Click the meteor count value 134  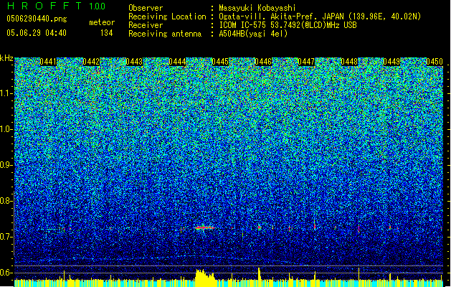click(x=106, y=33)
